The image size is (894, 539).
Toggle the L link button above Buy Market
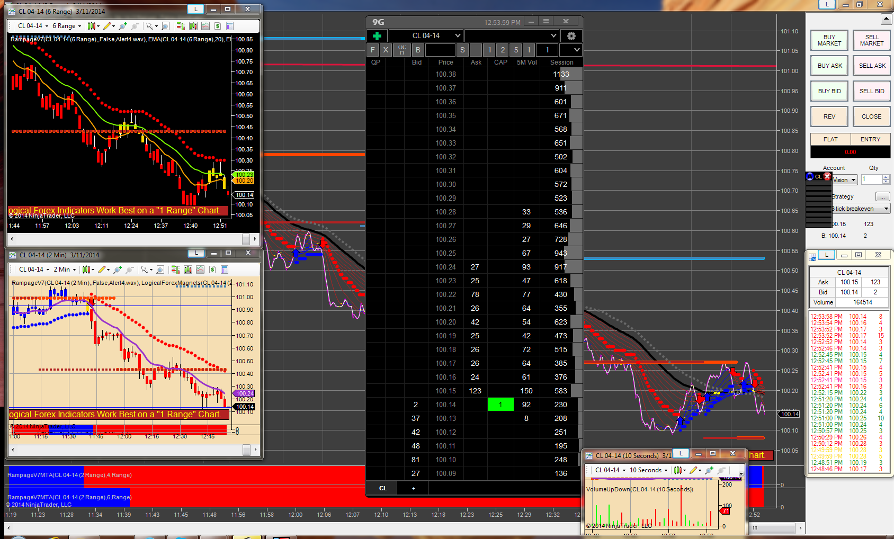(827, 4)
